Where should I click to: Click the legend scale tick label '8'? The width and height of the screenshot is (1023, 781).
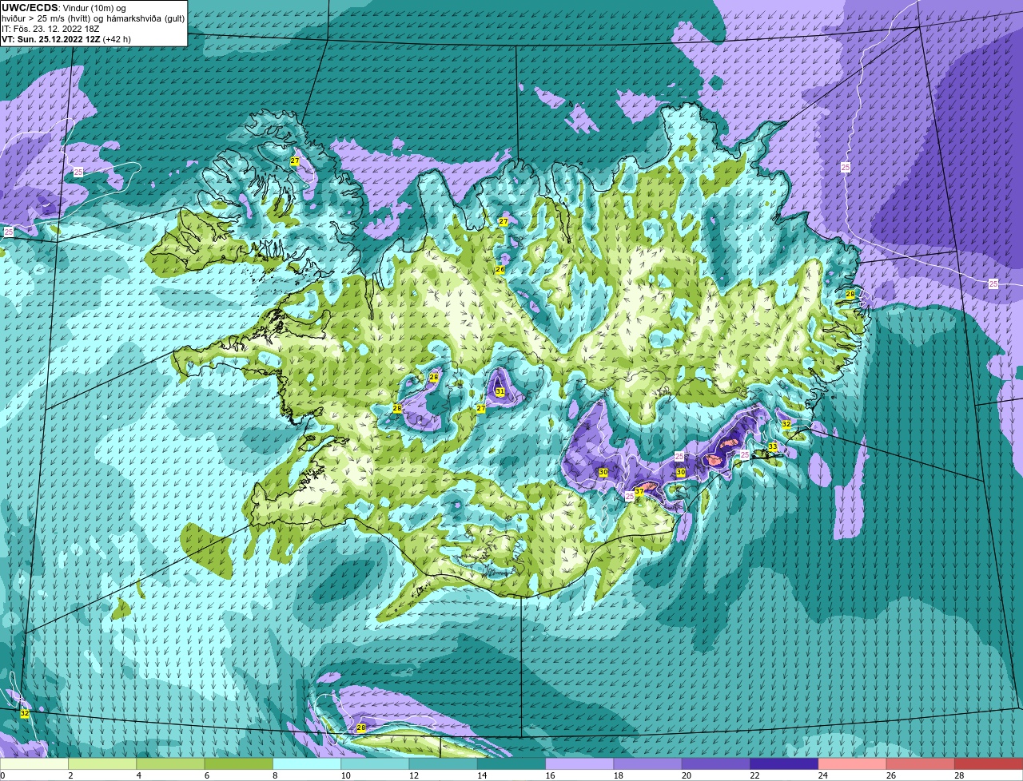tap(274, 775)
